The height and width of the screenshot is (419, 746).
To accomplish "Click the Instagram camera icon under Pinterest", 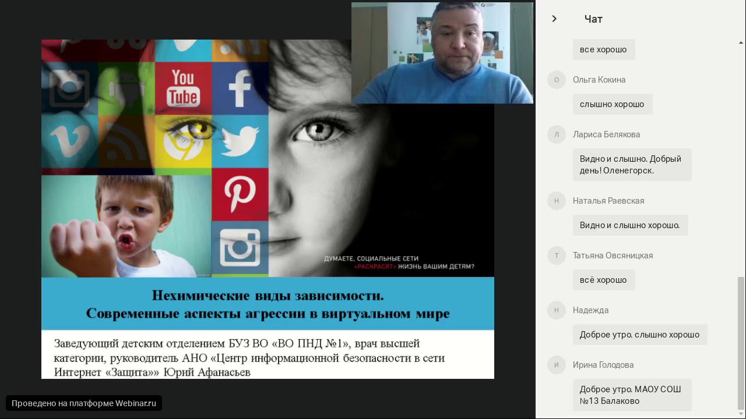I will pyautogui.click(x=240, y=248).
